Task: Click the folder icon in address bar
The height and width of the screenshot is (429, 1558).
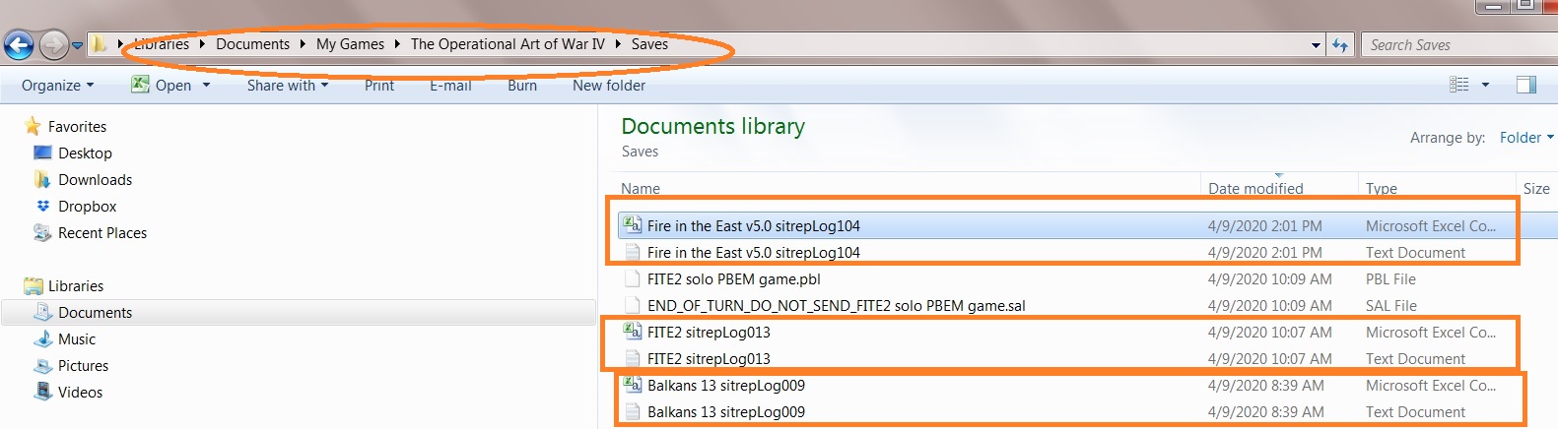Action: click(x=99, y=44)
